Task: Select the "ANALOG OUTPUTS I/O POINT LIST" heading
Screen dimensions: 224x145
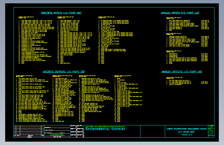Action: click(182, 72)
